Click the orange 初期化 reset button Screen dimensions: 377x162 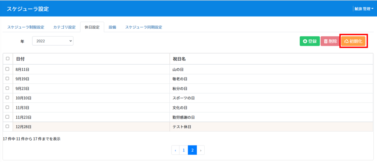353,41
